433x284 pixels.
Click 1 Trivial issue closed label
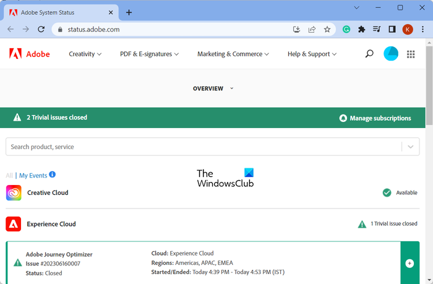pos(394,223)
